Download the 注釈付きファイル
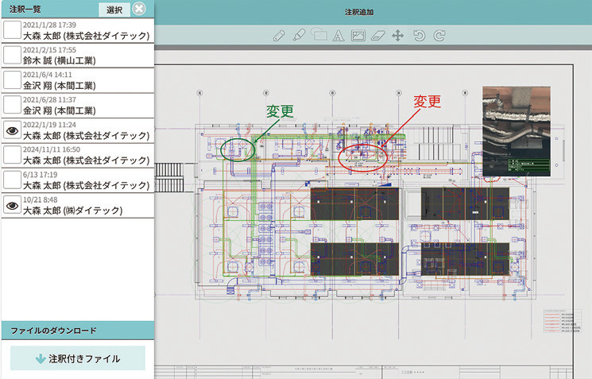The height and width of the screenshot is (379, 592). pos(78,358)
